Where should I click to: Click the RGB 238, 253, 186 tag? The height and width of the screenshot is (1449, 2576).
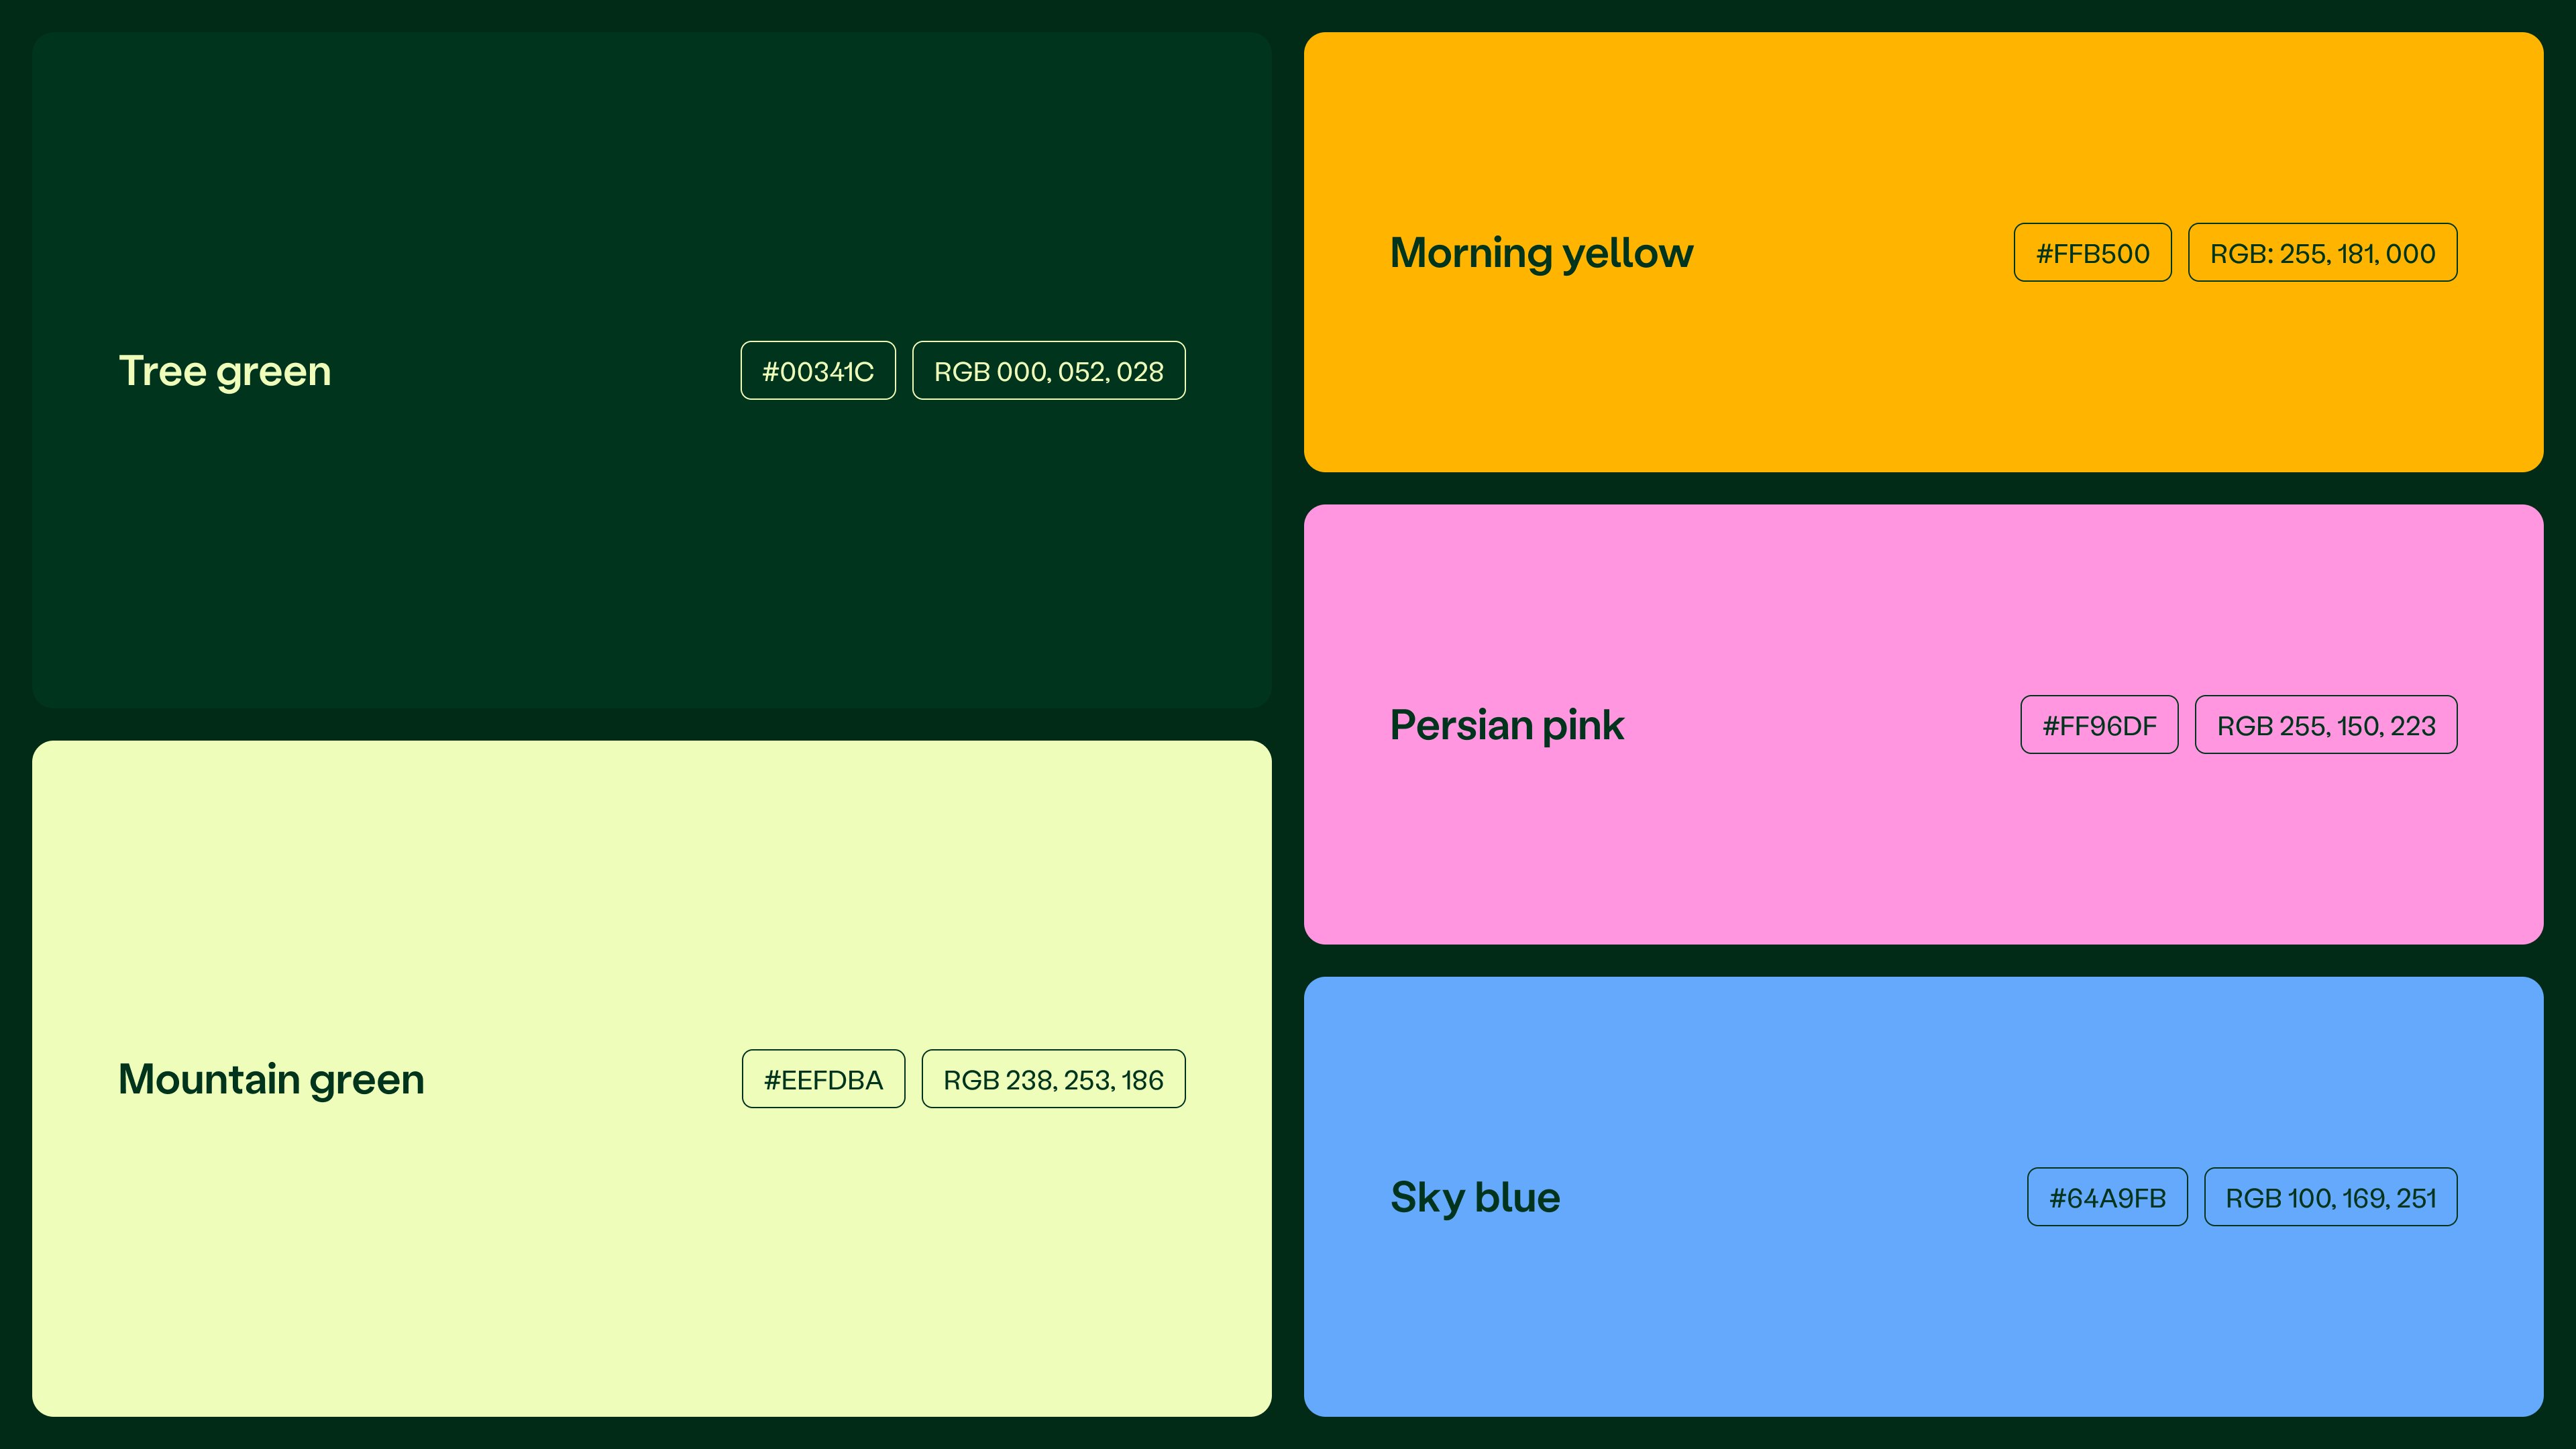point(1053,1079)
